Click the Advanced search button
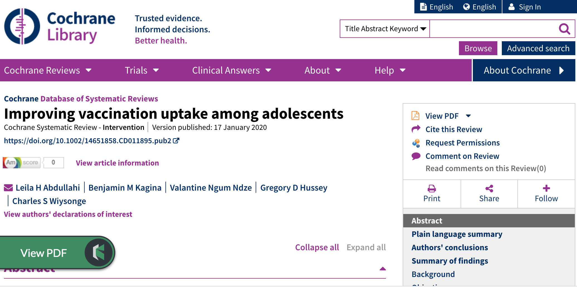The image size is (577, 287). (538, 48)
